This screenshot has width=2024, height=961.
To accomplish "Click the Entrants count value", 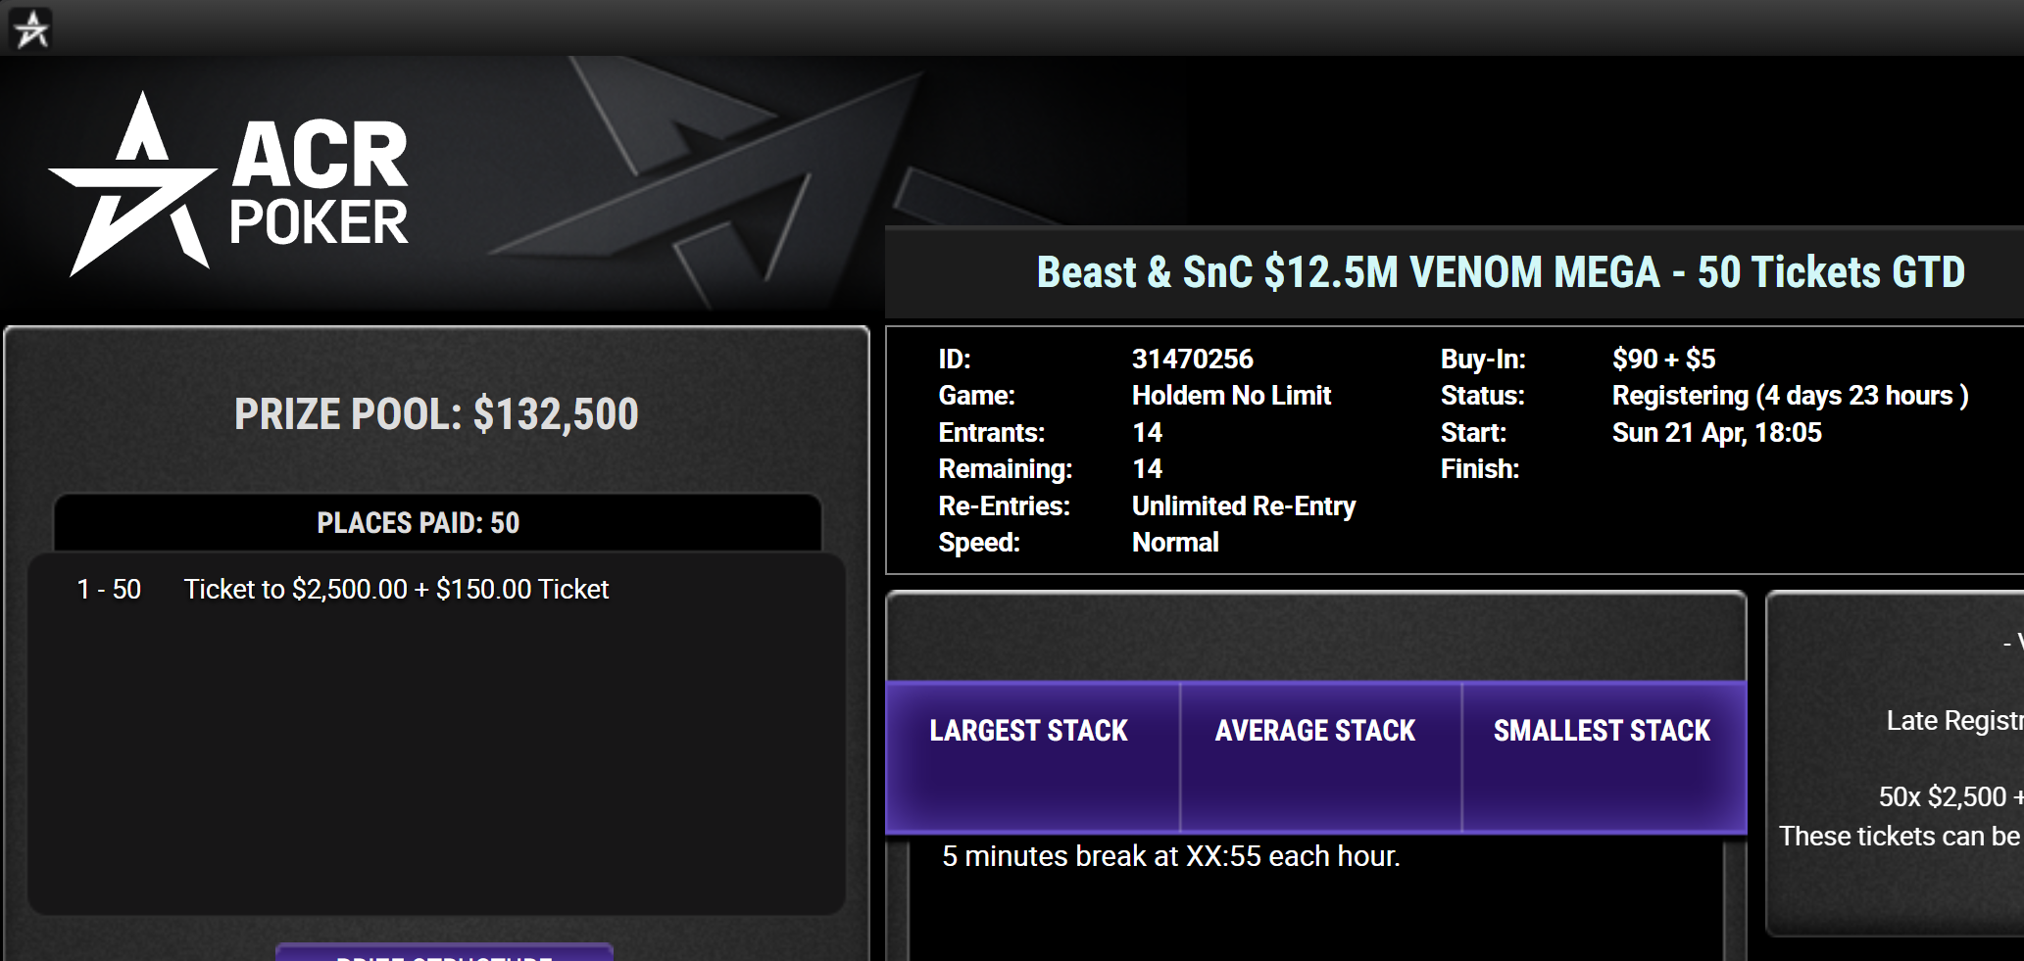I will [1147, 433].
